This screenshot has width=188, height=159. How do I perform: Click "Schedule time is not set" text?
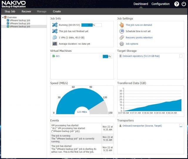tap(138, 31)
